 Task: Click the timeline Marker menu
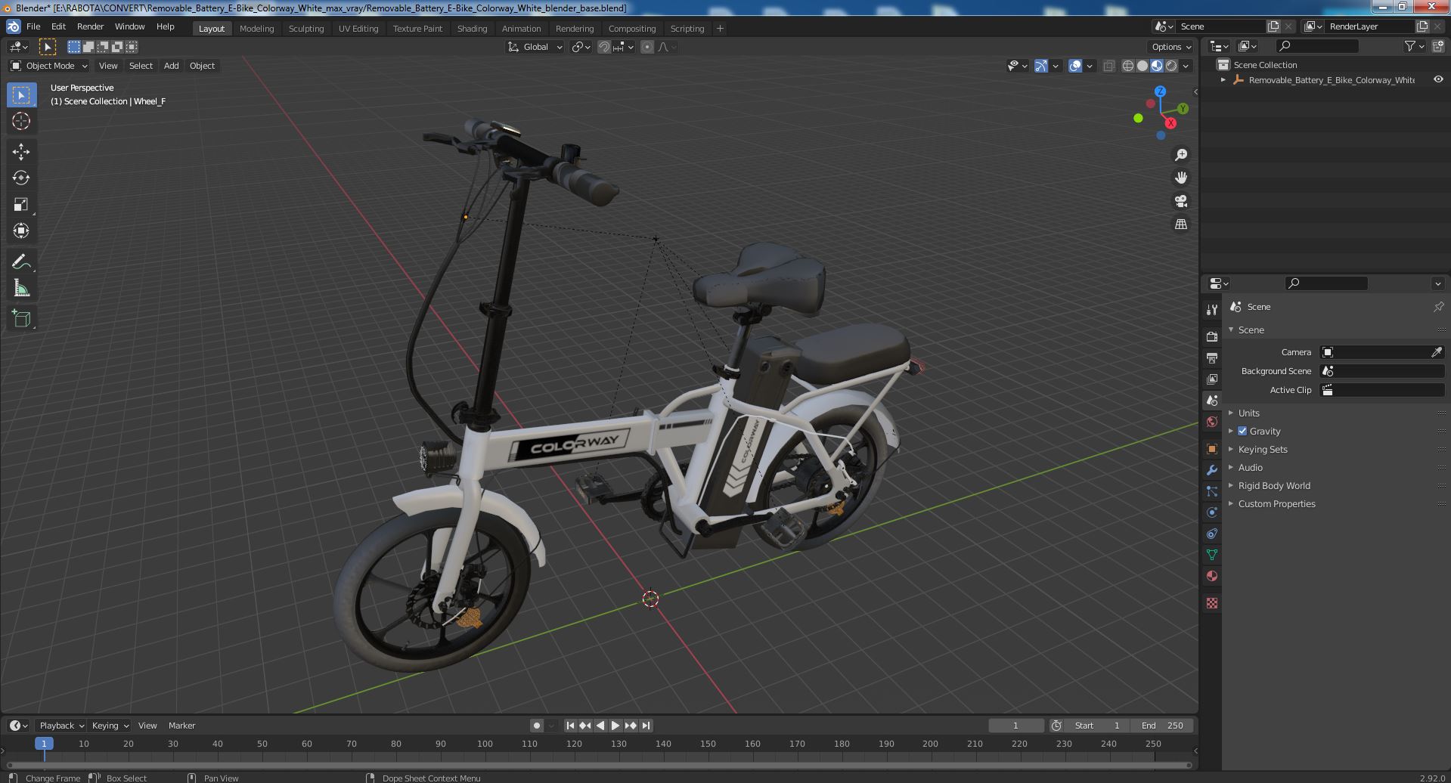[x=181, y=726]
